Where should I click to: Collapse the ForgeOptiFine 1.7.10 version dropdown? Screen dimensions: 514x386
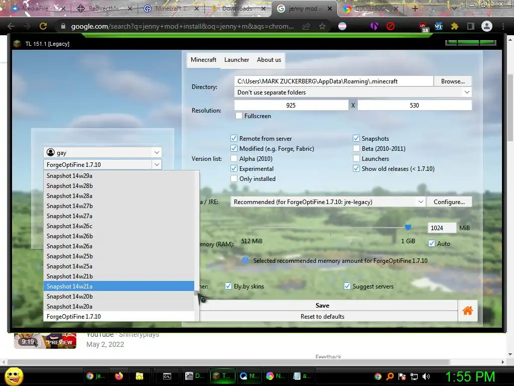[157, 164]
